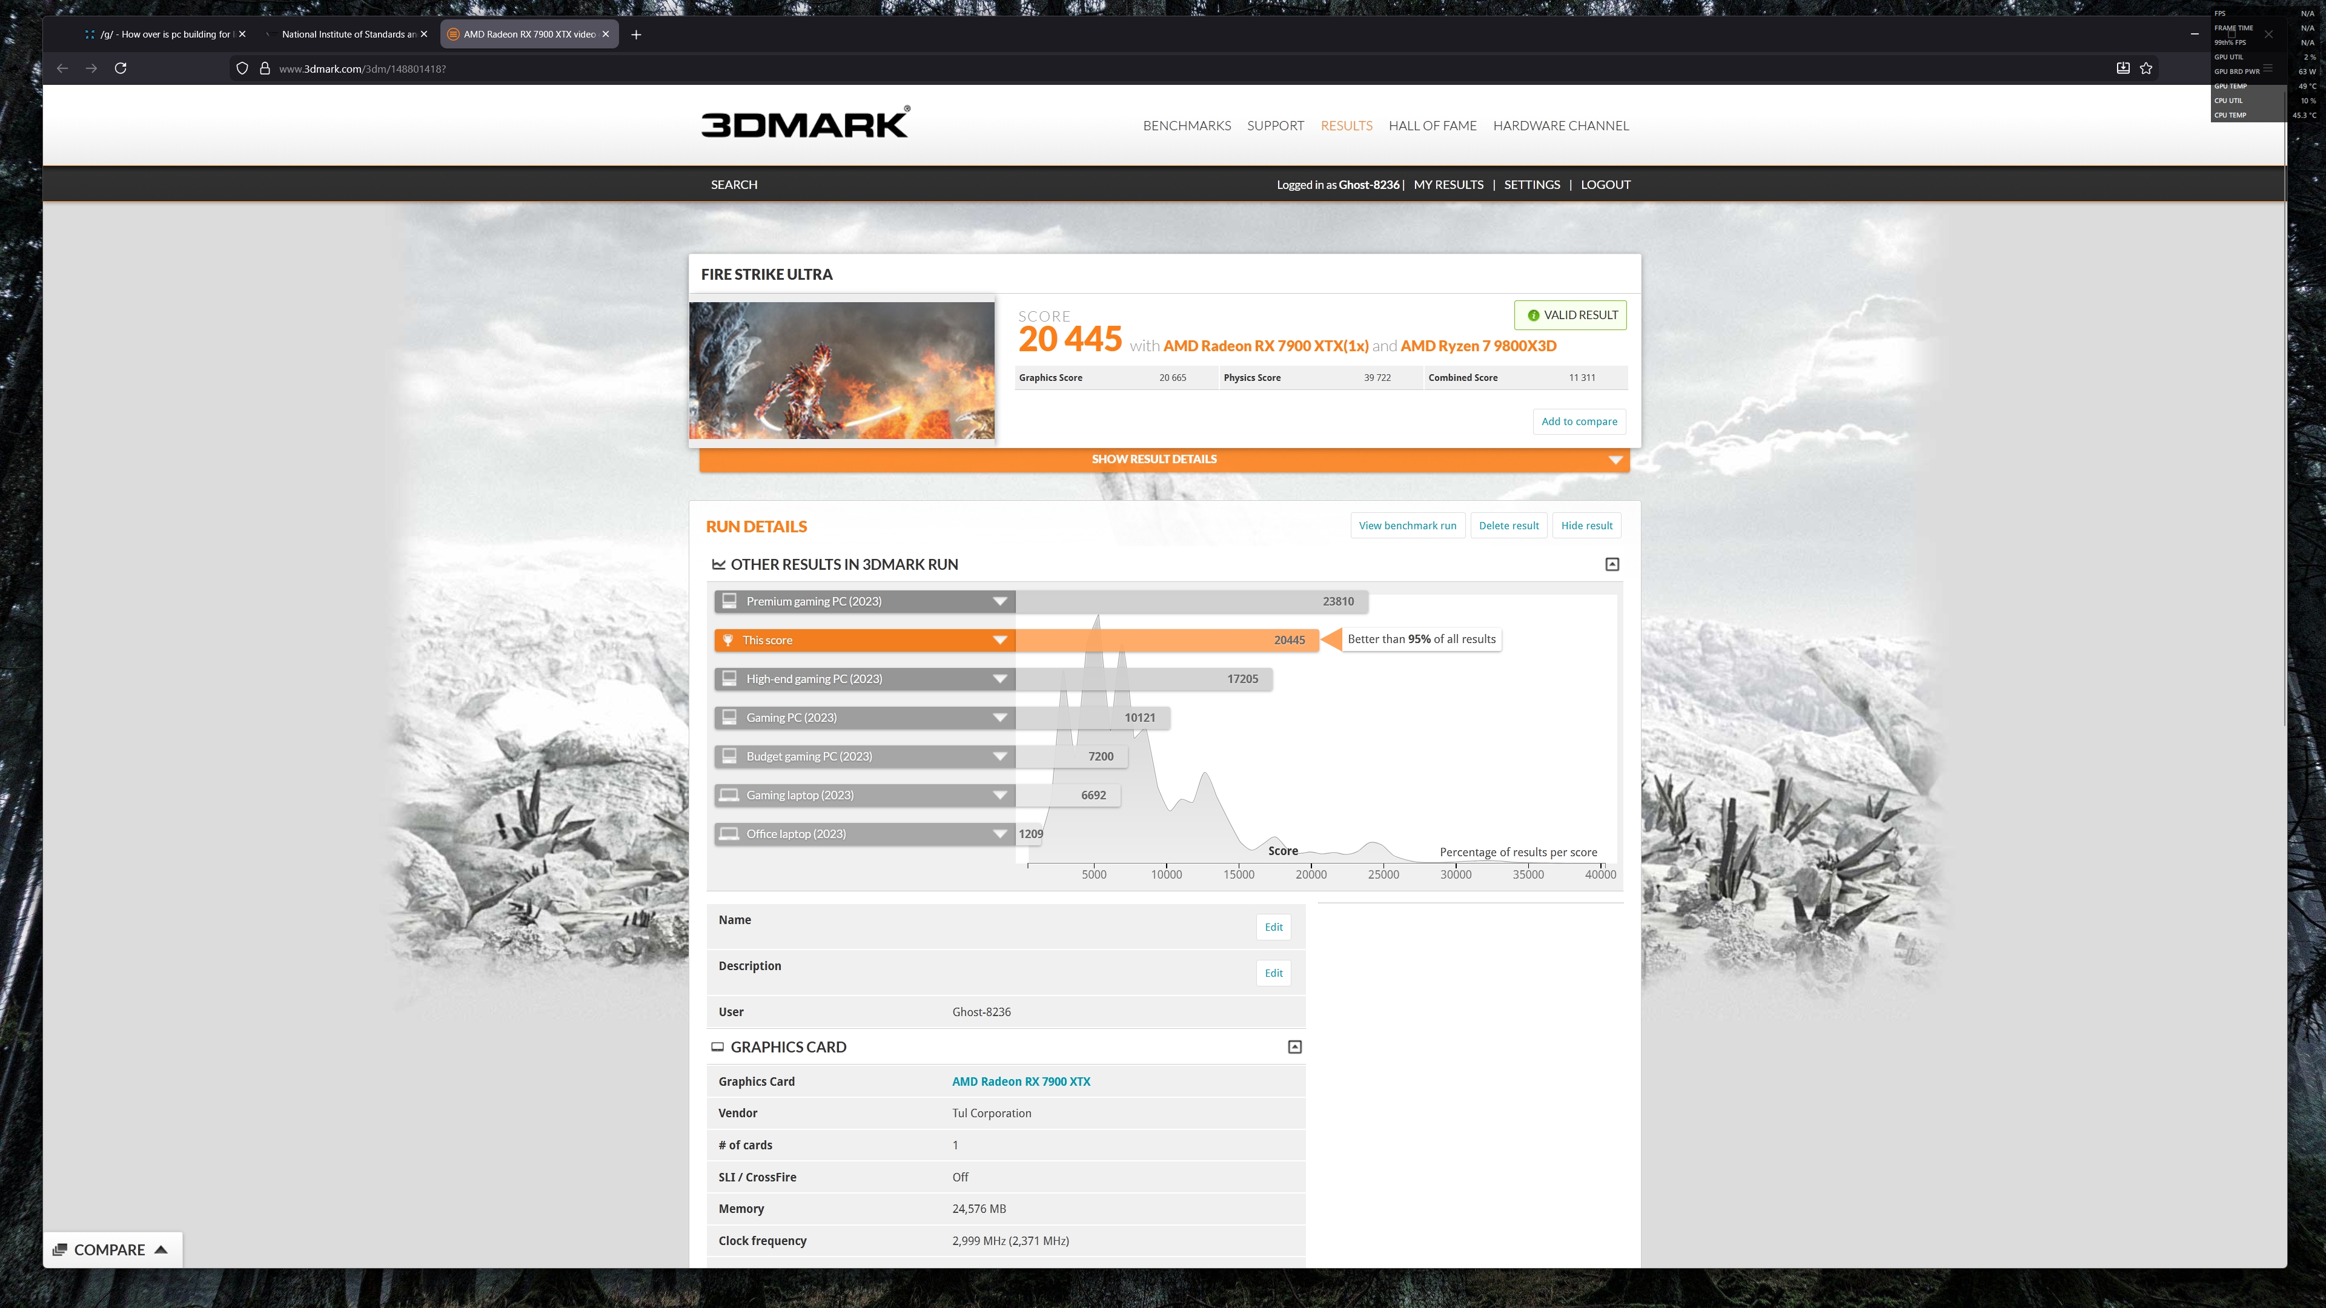
Task: Expand Premium gaming PC (2023) dropdown
Action: tap(999, 601)
